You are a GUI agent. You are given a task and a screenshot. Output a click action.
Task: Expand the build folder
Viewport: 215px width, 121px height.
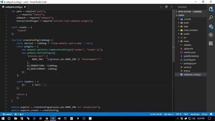click(x=178, y=23)
